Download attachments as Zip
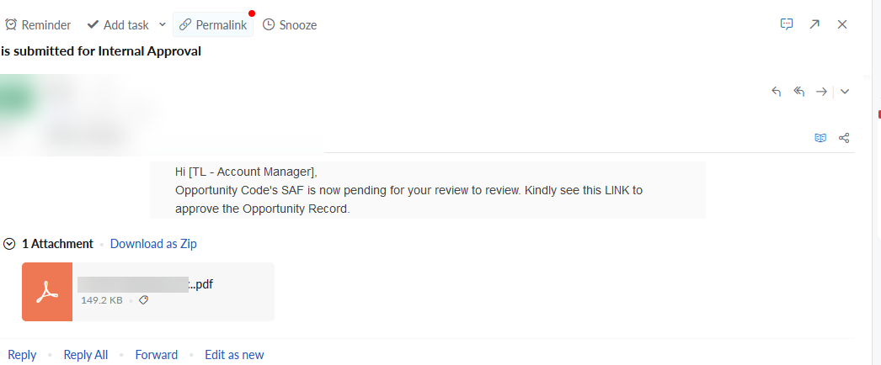Viewport: 881px width, 365px height. tap(153, 244)
